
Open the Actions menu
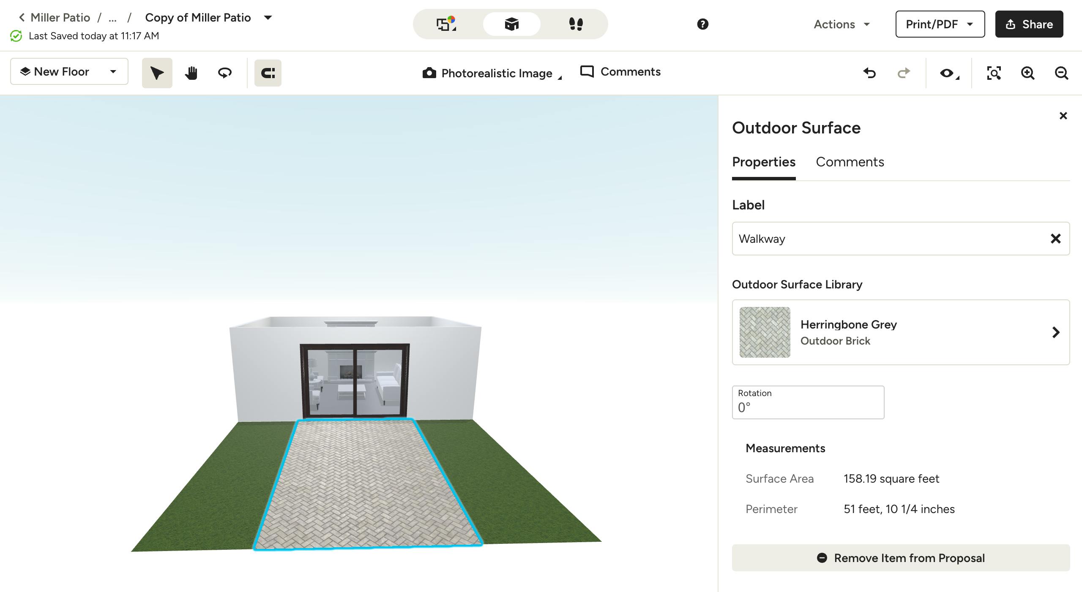tap(842, 24)
